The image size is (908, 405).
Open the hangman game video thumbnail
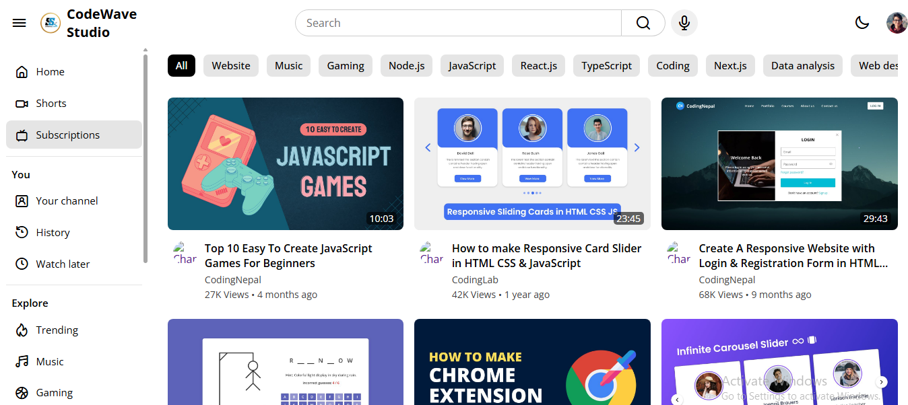(x=286, y=362)
